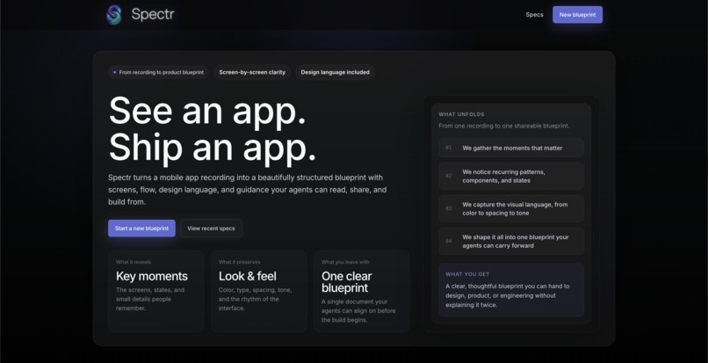Click the Design language included pill
This screenshot has height=363, width=708.
(x=335, y=72)
